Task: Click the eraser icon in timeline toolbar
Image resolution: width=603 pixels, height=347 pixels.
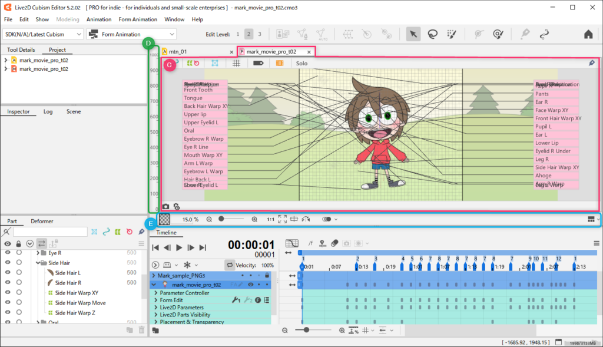Action: click(x=334, y=243)
